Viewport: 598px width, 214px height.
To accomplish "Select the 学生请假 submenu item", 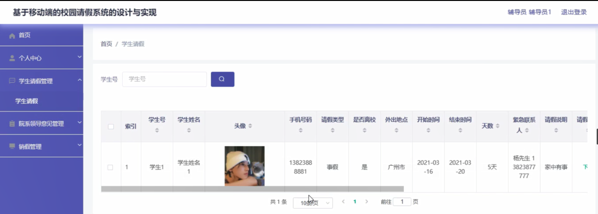I will coord(26,101).
